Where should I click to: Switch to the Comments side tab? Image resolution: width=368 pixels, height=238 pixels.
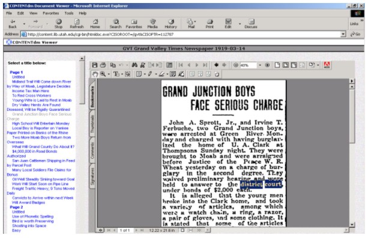click(x=92, y=150)
